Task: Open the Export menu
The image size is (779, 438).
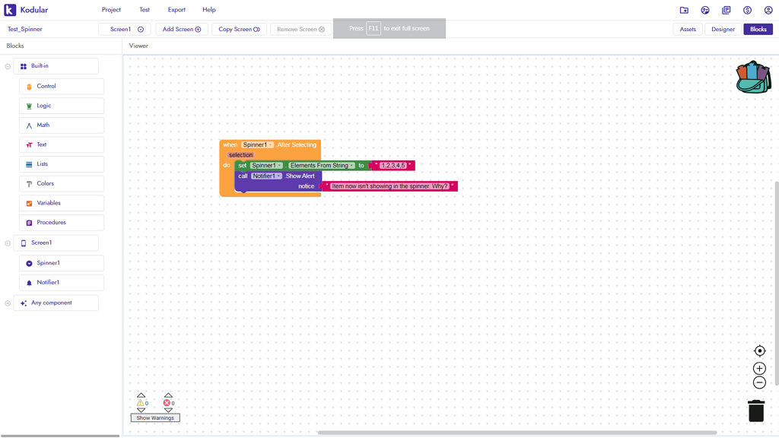Action: (x=176, y=10)
